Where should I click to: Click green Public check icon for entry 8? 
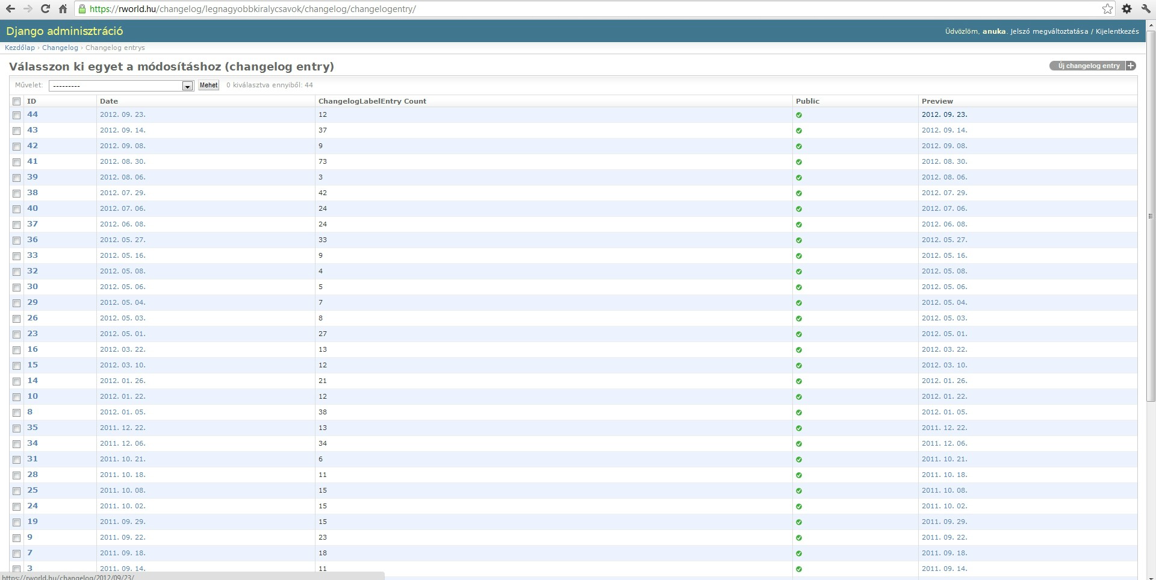click(799, 413)
